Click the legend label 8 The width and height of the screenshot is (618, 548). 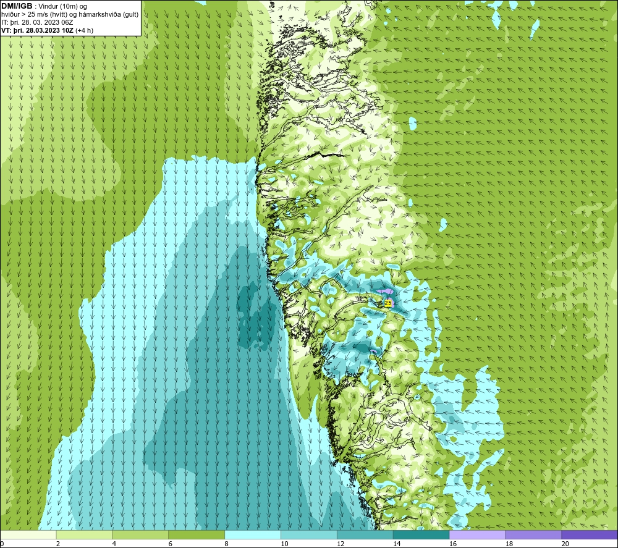(x=226, y=544)
